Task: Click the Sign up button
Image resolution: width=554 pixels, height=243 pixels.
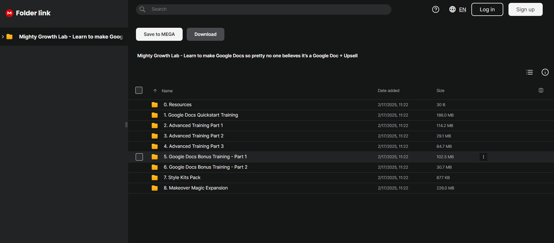Action: point(525,10)
